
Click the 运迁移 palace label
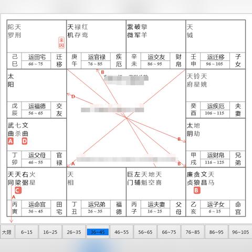tap(216, 57)
